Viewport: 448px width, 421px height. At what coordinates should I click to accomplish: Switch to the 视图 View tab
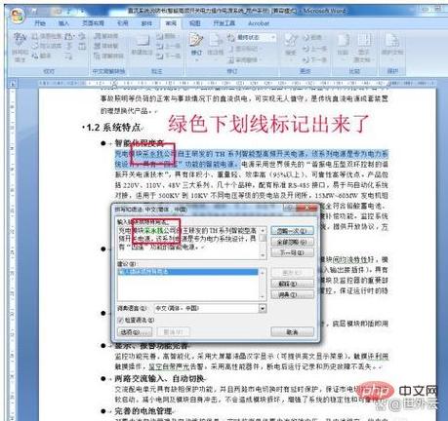pos(194,23)
